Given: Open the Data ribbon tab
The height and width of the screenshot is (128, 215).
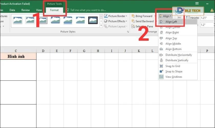Looking at the screenshot, I should point(12,10).
